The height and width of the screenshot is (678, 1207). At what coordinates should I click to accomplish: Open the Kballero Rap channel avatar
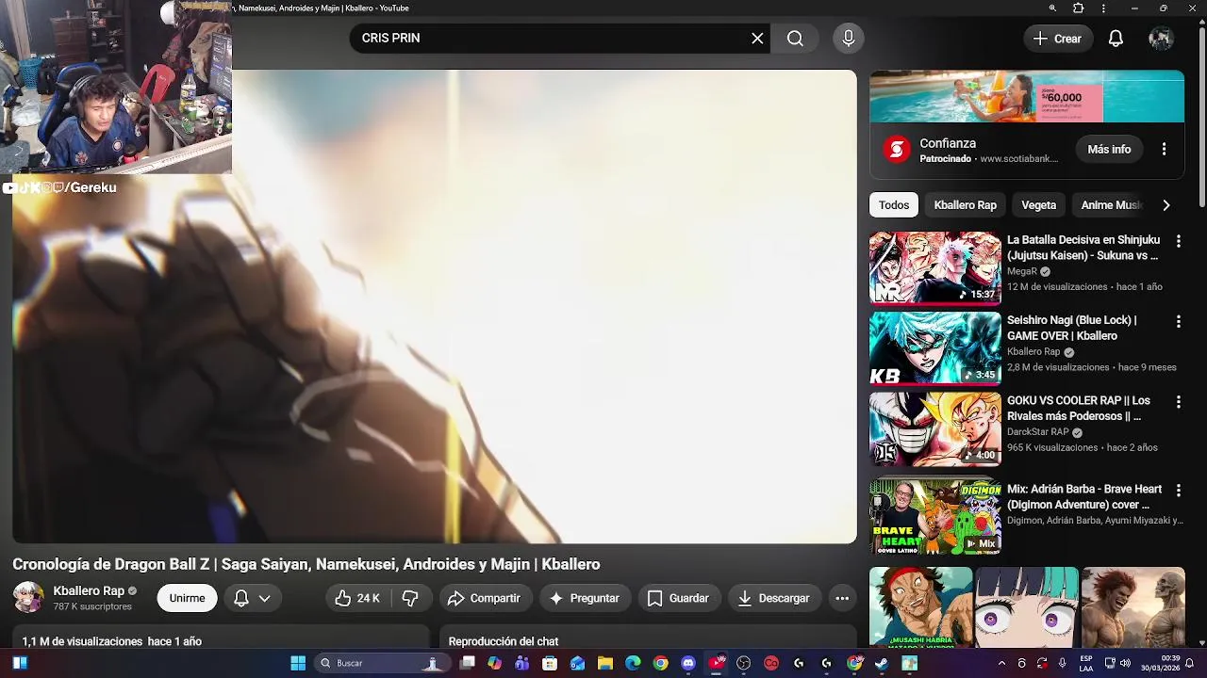point(27,597)
